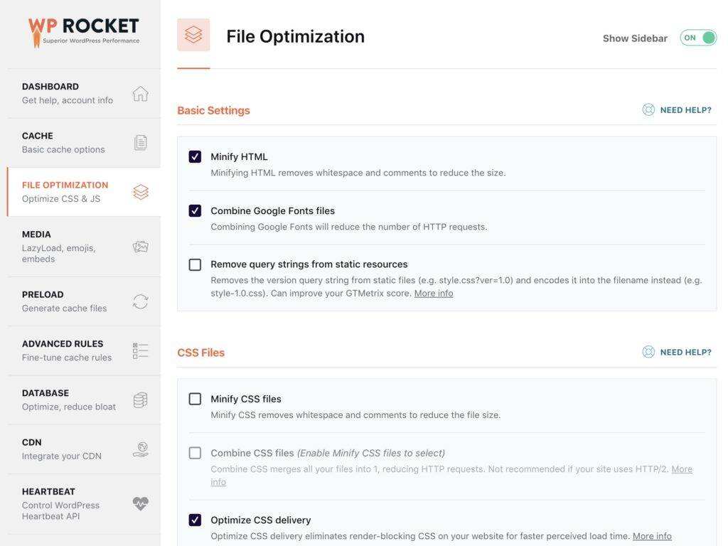728x546 pixels.
Task: Click the Database stack icon
Action: (140, 400)
